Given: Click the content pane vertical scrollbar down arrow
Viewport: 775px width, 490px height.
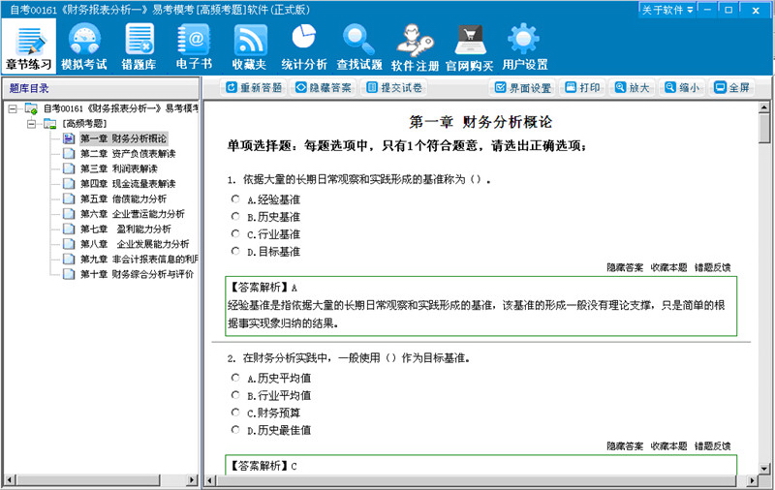Looking at the screenshot, I should [764, 469].
